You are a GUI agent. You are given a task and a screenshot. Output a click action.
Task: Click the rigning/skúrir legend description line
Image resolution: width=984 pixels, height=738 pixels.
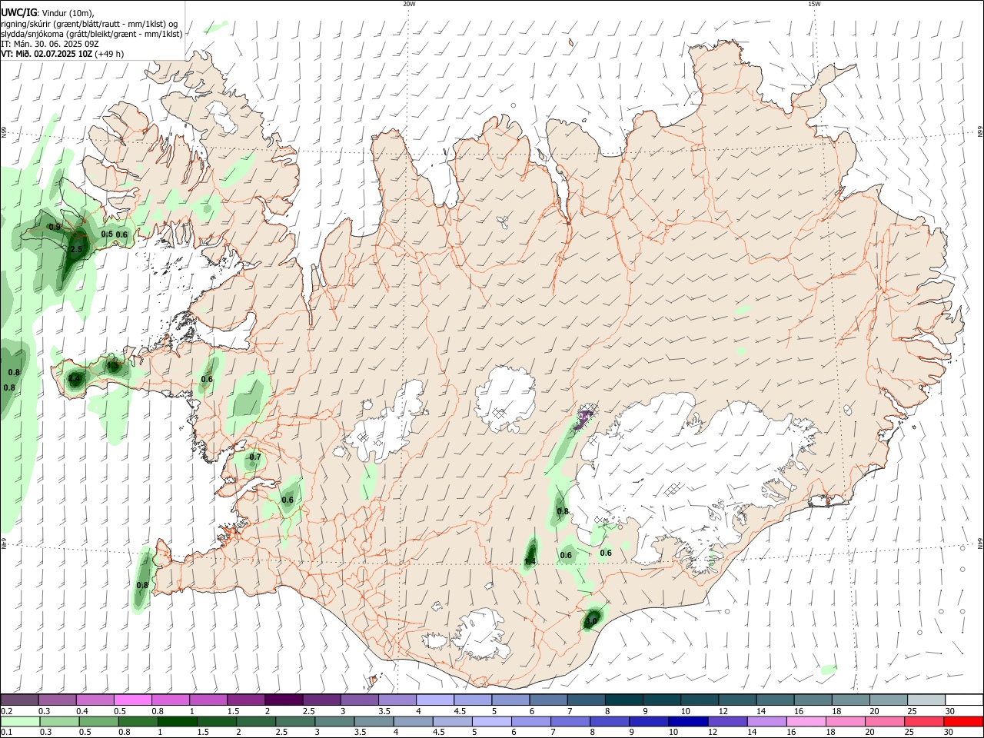(89, 23)
